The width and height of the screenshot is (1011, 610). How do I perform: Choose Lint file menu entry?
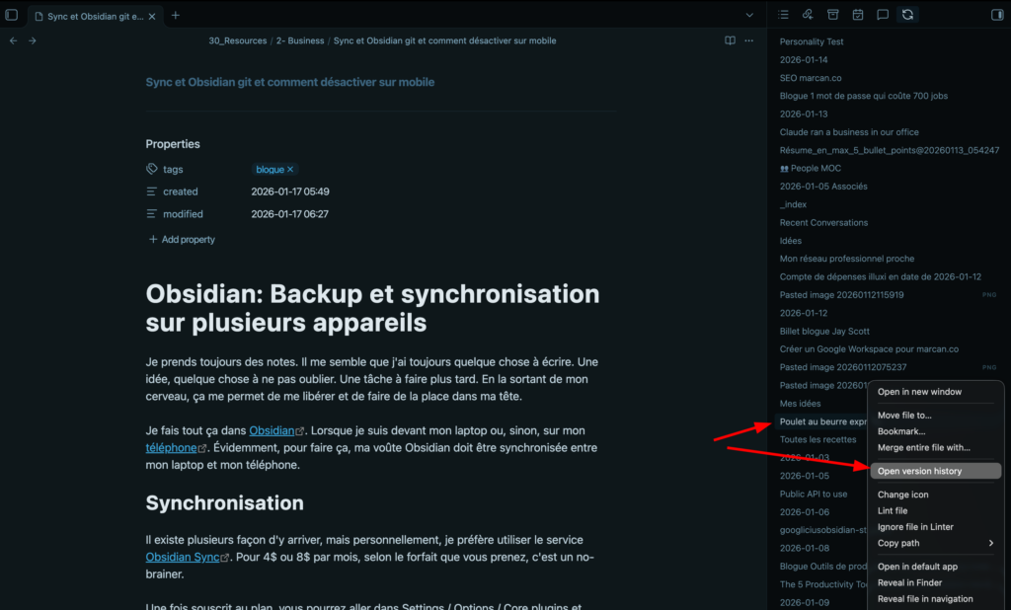click(893, 510)
